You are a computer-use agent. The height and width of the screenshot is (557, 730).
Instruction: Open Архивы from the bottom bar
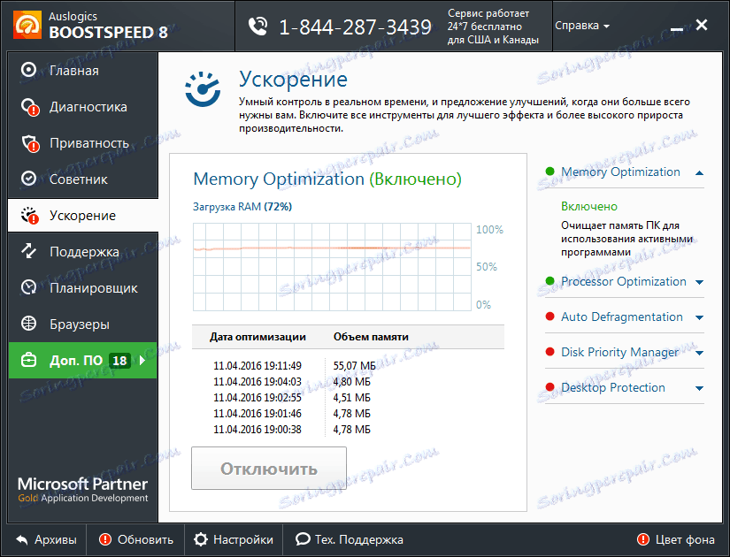46,540
